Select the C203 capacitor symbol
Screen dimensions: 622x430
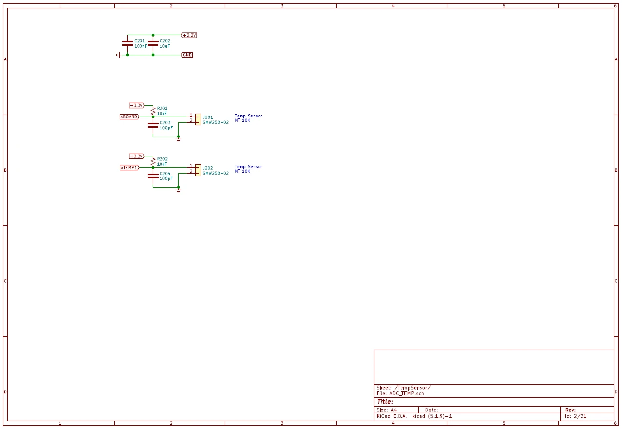[x=153, y=125]
